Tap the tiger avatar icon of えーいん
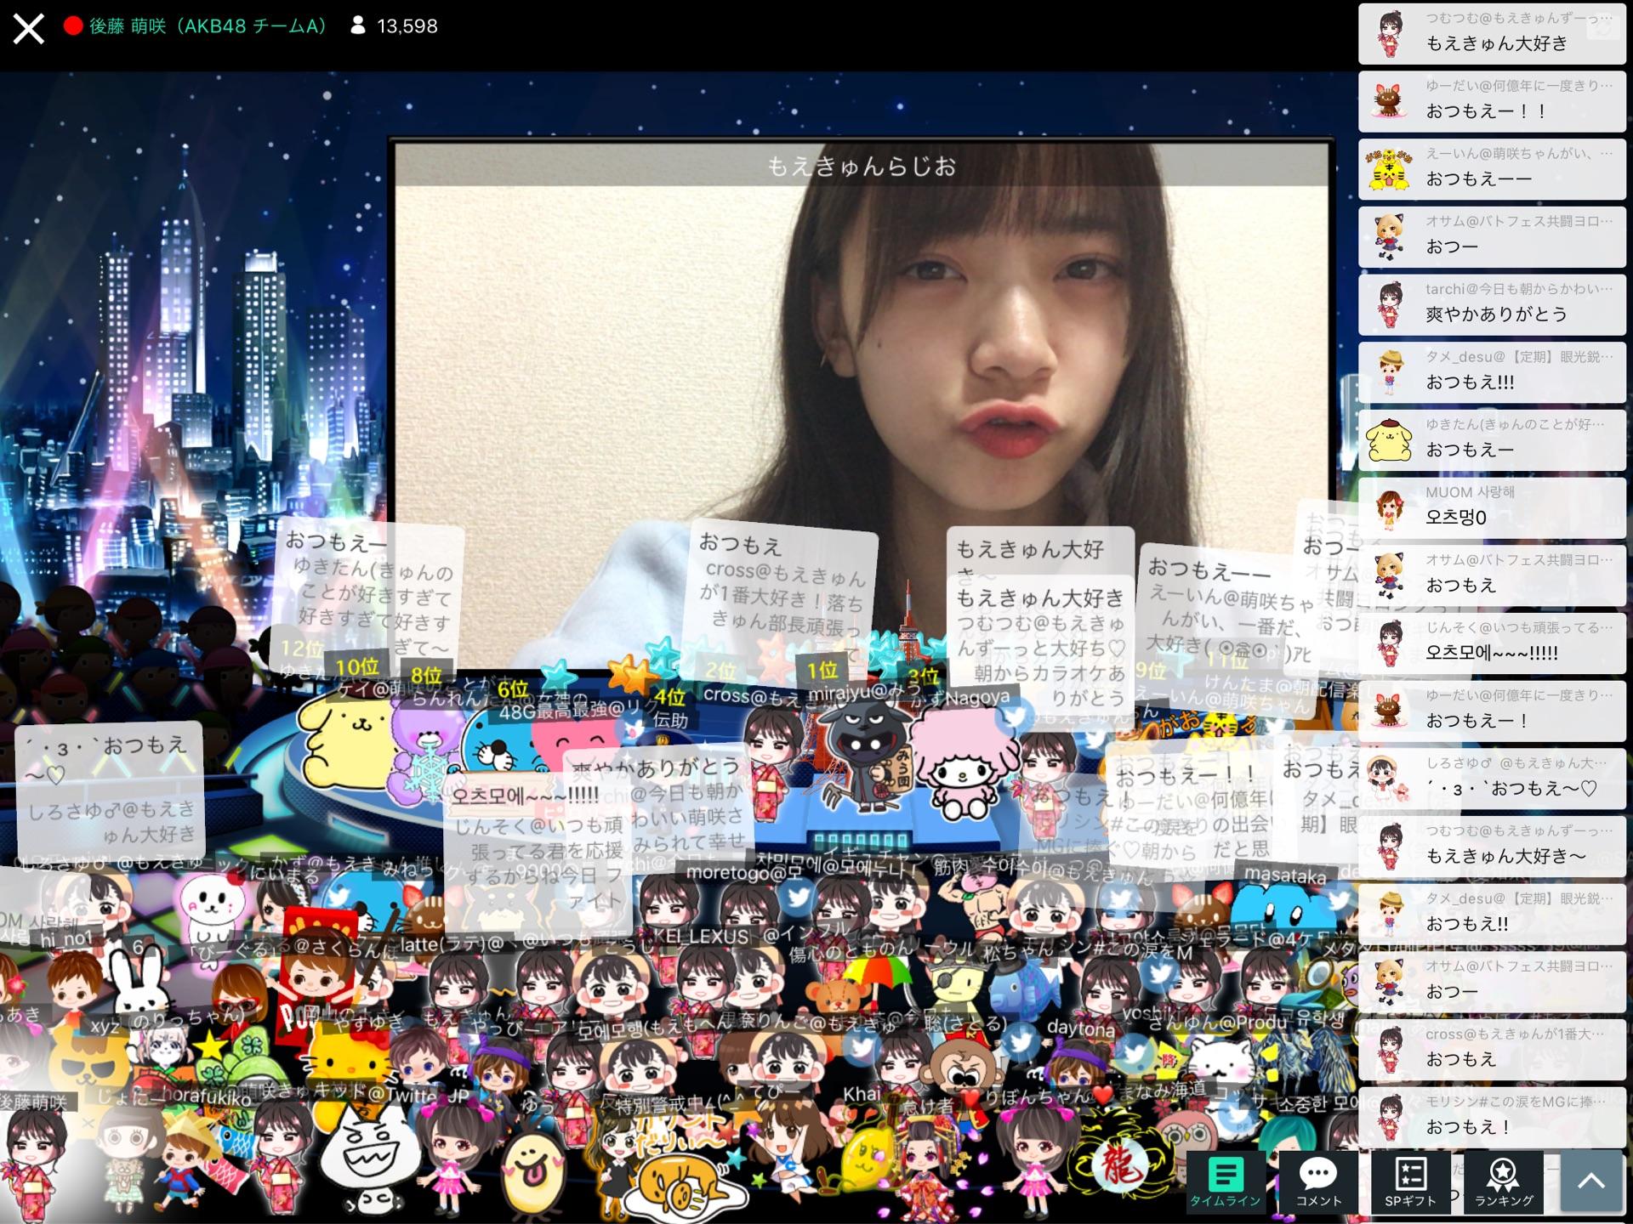The image size is (1633, 1224). point(1390,169)
